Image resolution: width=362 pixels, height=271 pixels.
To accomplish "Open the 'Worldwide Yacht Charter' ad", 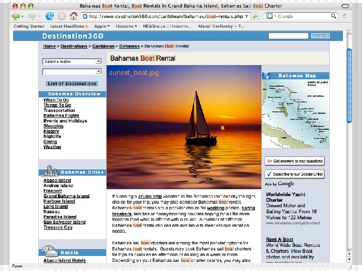I will pos(286,197).
